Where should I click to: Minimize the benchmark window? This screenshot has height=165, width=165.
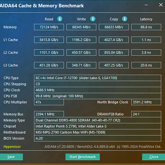click(146, 5)
